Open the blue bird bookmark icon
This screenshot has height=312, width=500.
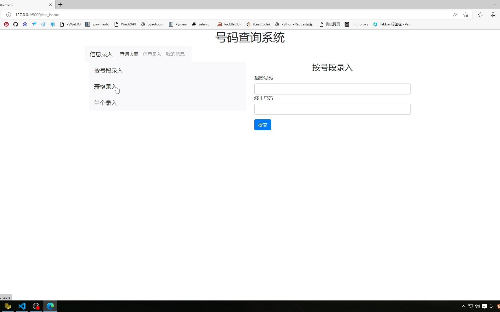coord(34,24)
